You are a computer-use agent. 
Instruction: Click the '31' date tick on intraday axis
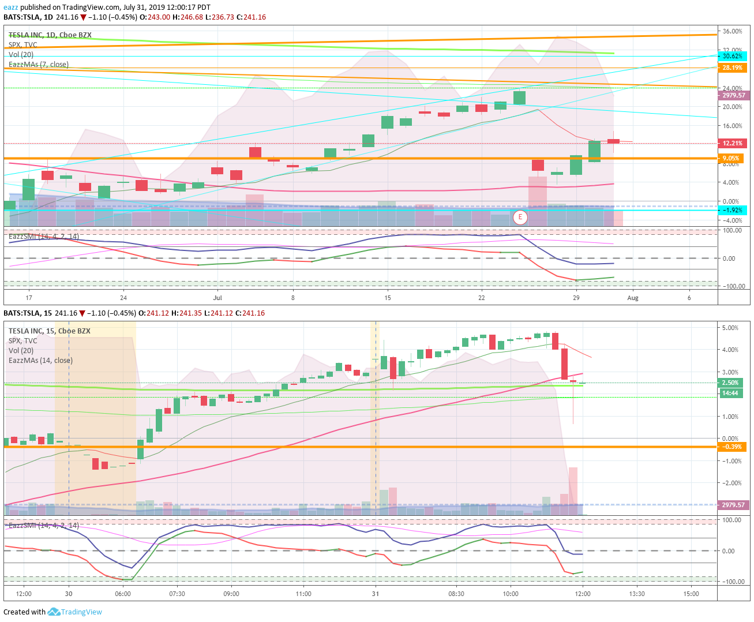coord(376,594)
